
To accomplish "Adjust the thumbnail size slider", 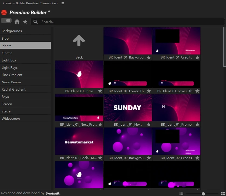I will point(203,194).
